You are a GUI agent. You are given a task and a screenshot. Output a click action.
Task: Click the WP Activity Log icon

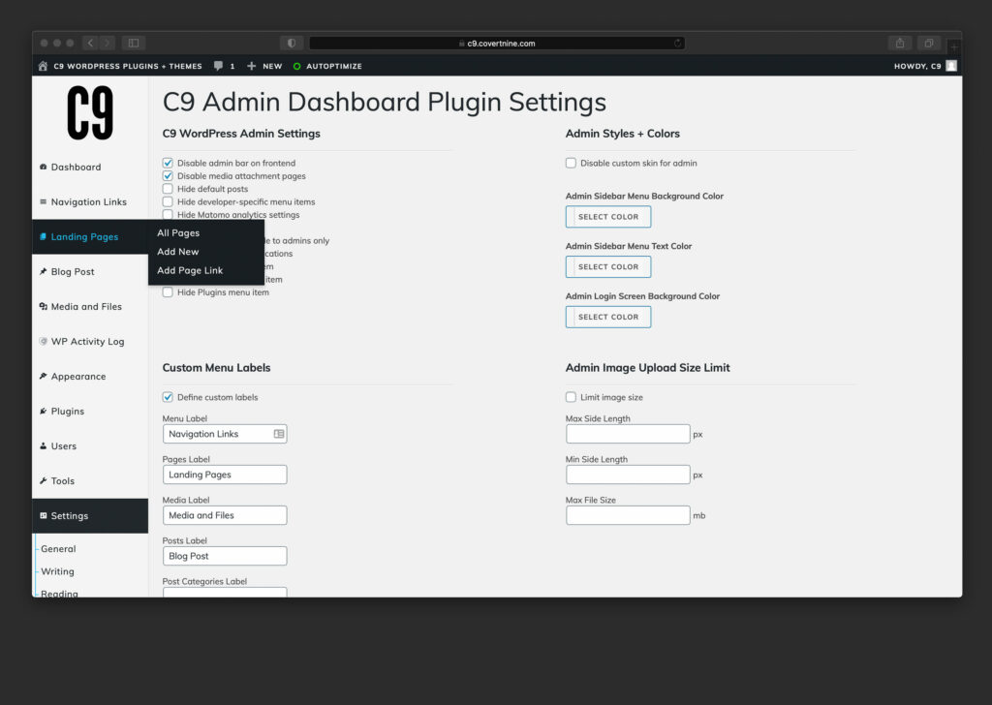click(43, 342)
